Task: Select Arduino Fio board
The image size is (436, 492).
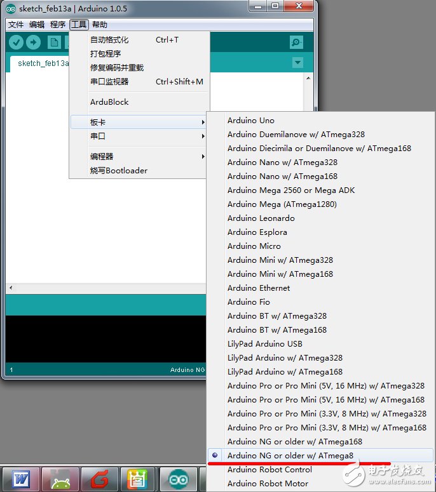Action: click(x=320, y=302)
